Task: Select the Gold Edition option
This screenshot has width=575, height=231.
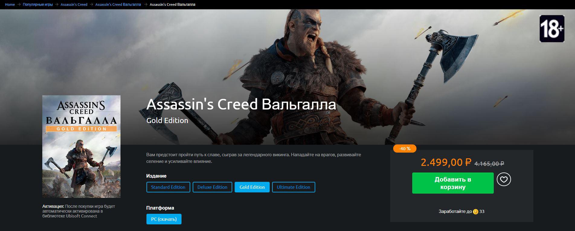Action: [x=252, y=187]
